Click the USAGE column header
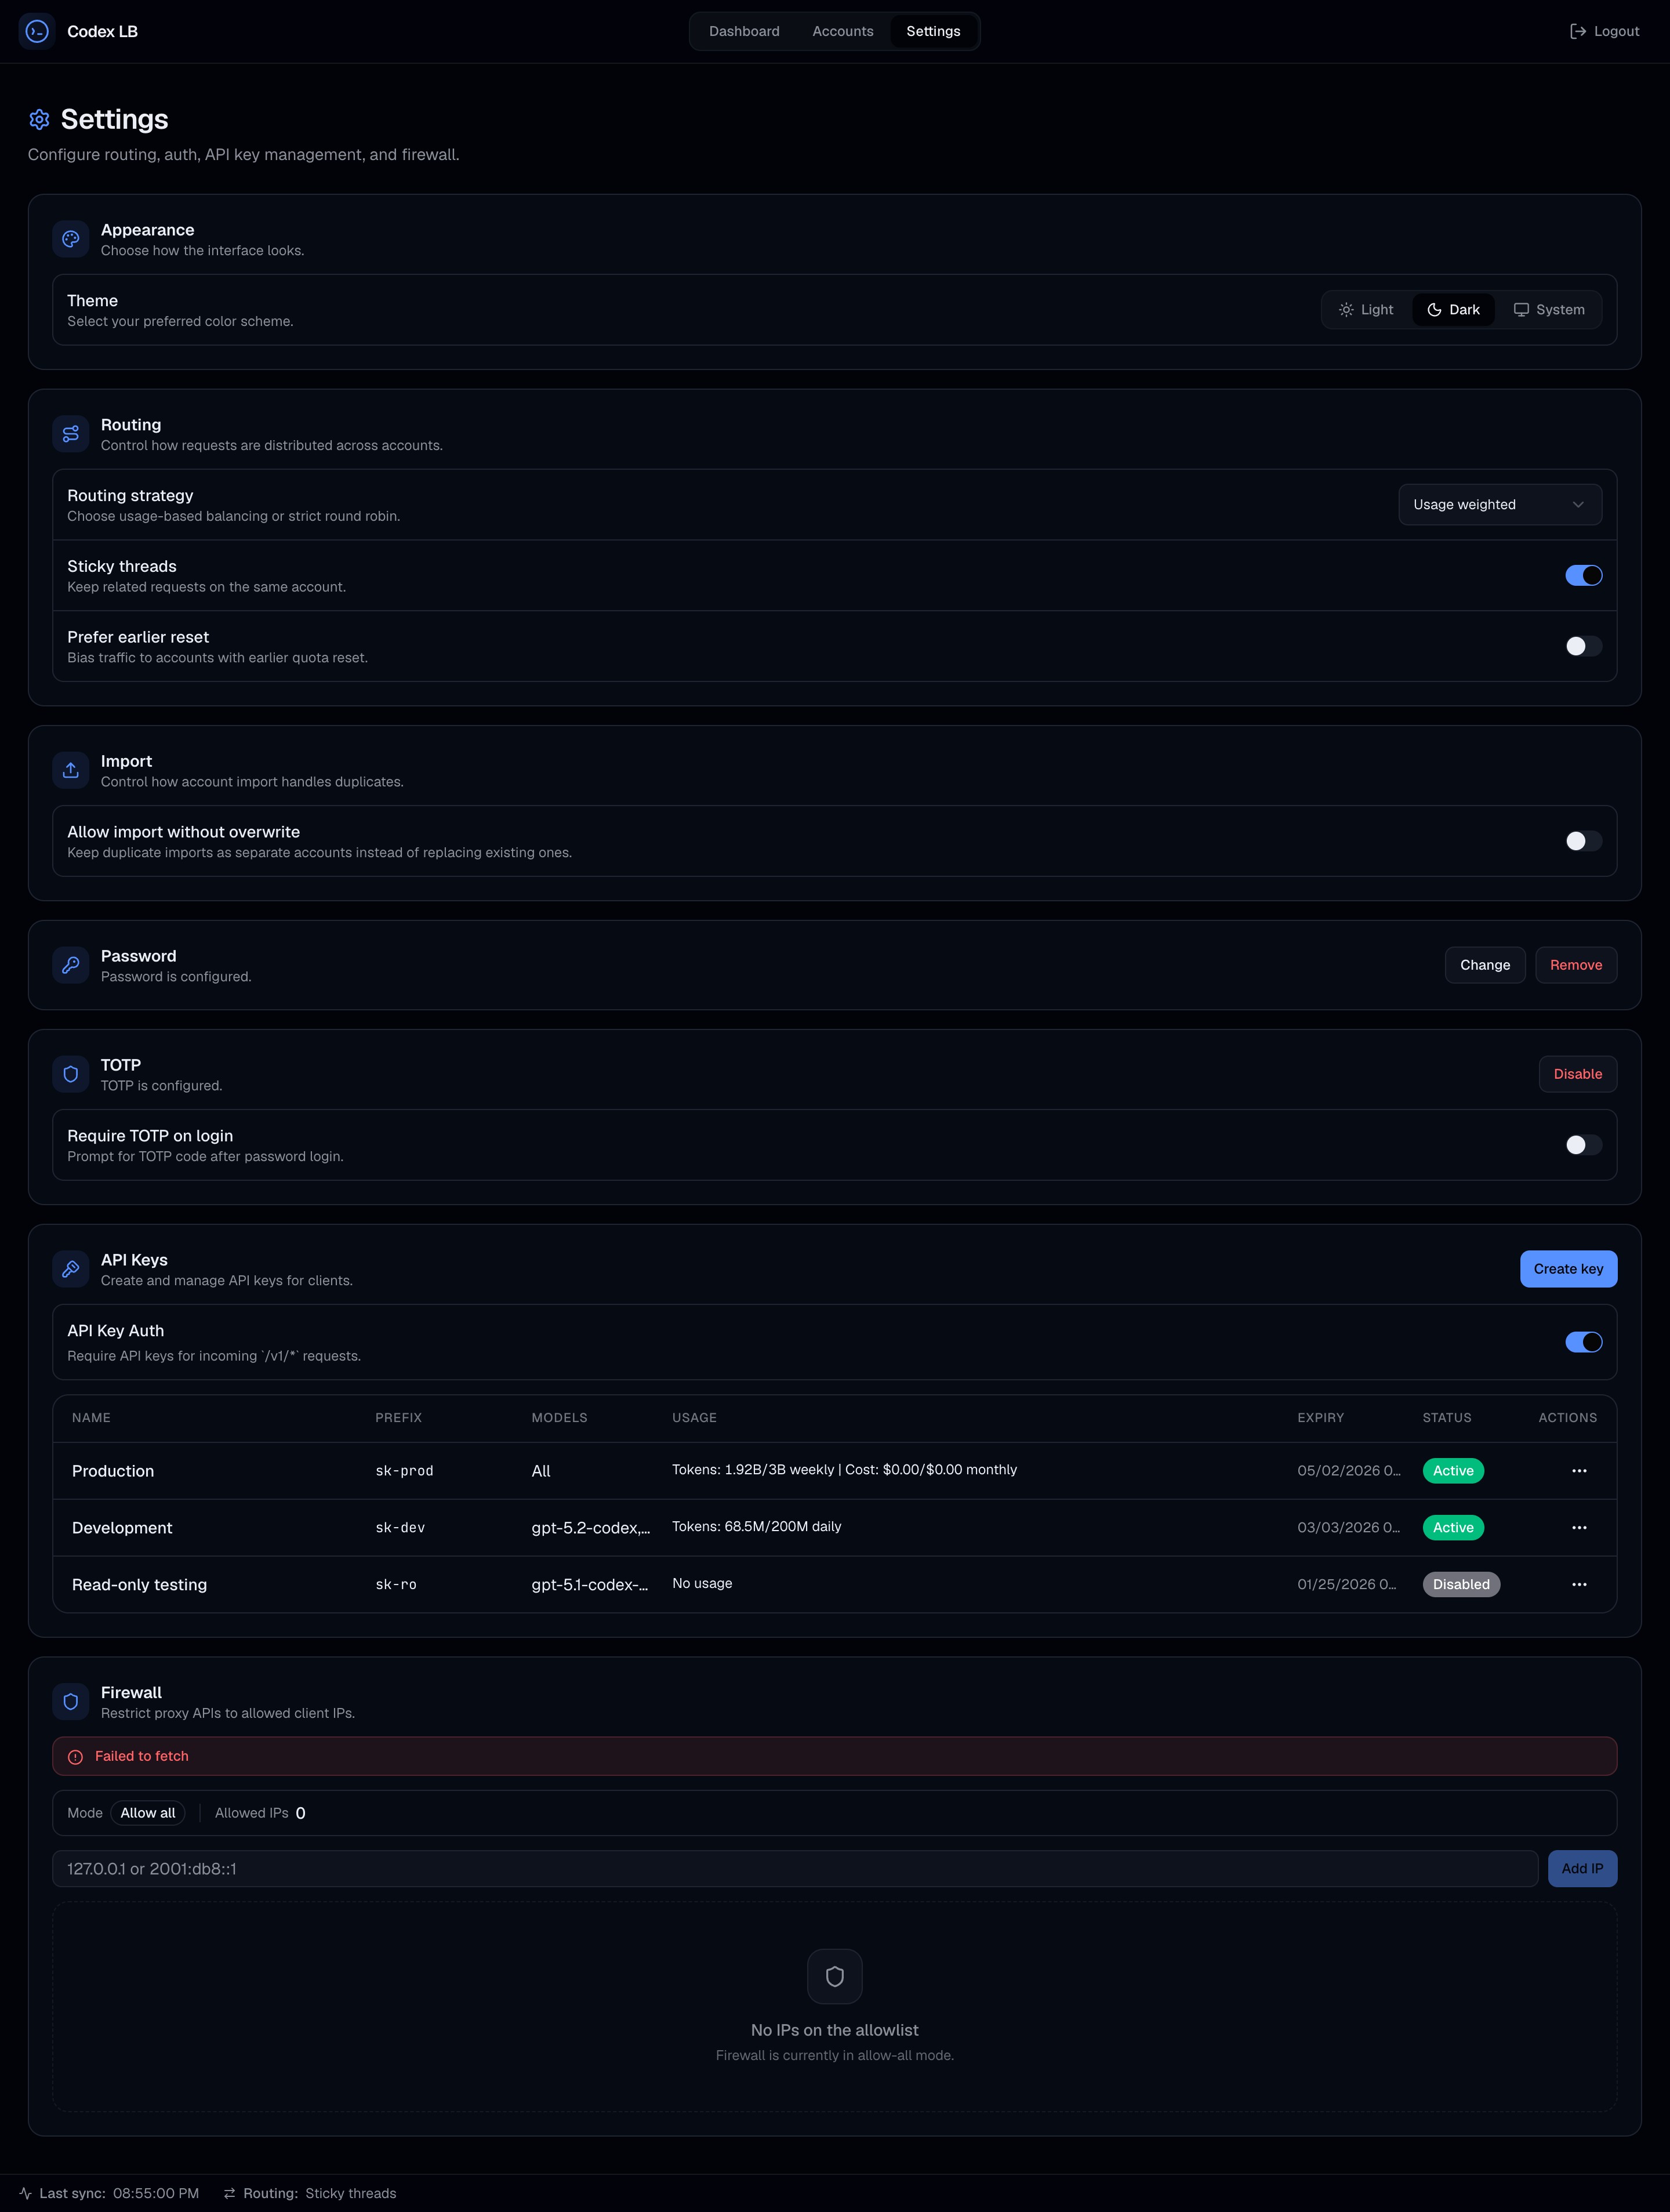The image size is (1670, 2212). [x=694, y=1418]
